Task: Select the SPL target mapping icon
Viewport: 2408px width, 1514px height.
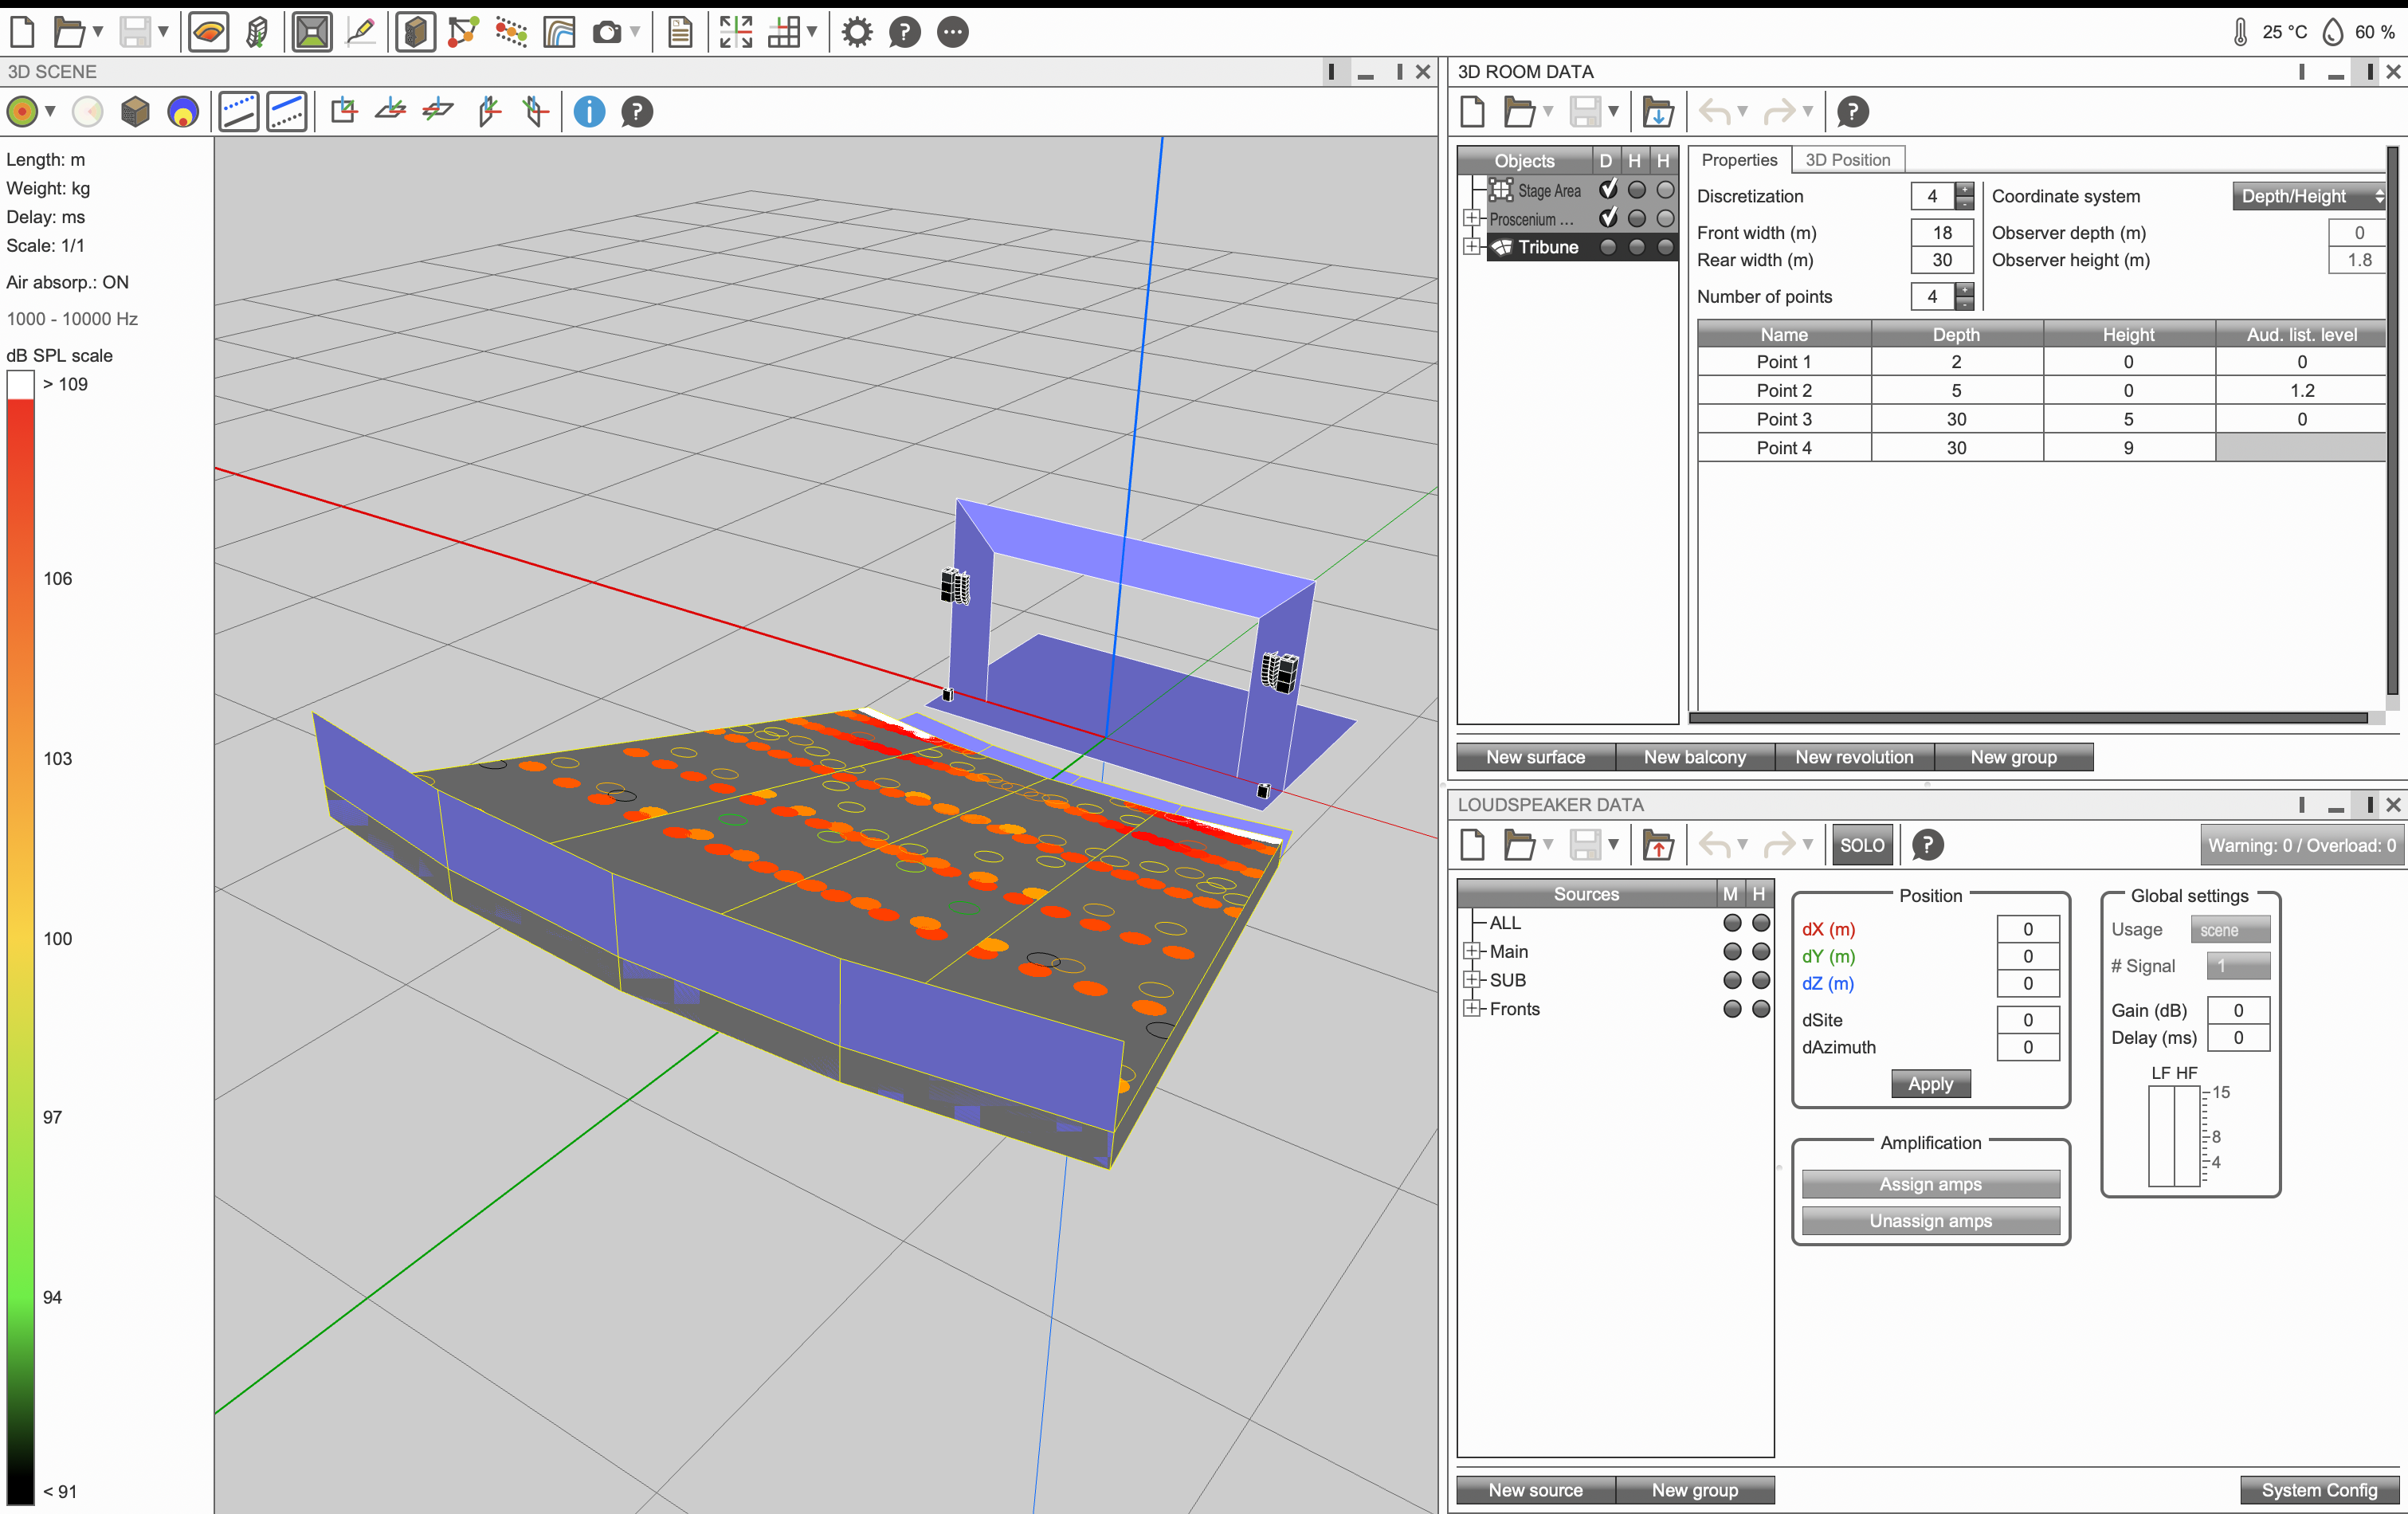Action: pos(22,112)
